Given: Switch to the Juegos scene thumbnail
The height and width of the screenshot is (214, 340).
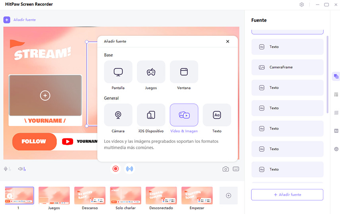Looking at the screenshot, I should [54, 196].
